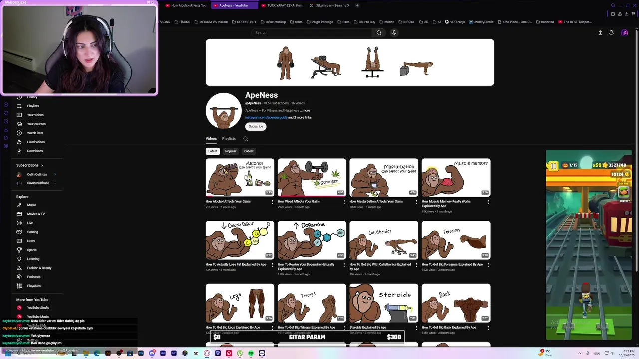Screen dimensions: 639x359
Task: Open YouTube Studio link
Action: click(x=38, y=308)
